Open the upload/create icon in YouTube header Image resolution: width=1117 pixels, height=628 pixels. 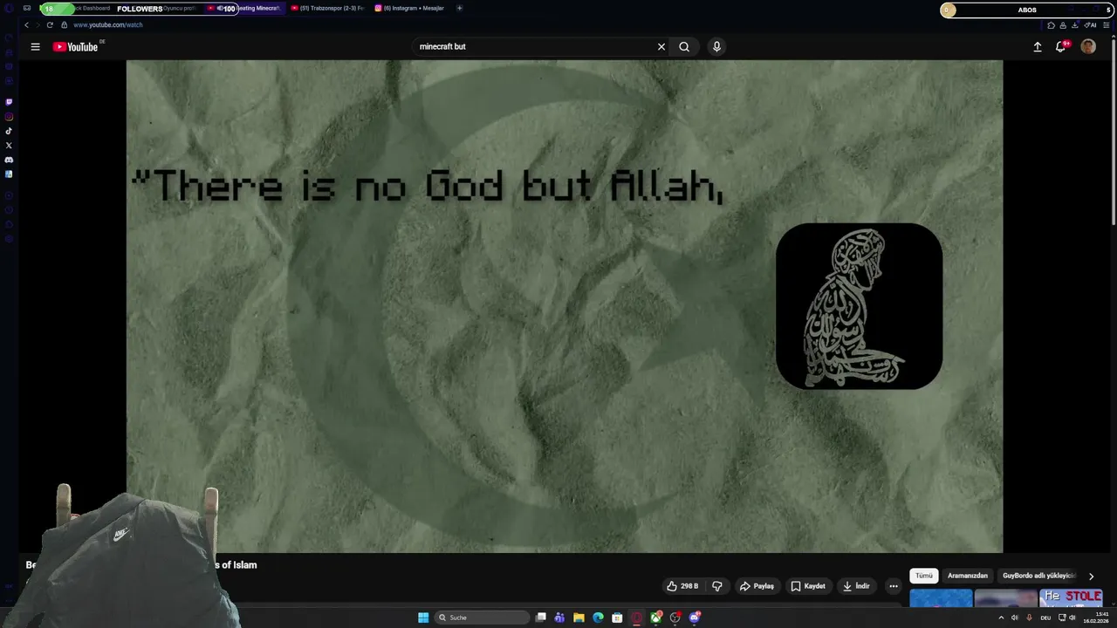(x=1038, y=47)
